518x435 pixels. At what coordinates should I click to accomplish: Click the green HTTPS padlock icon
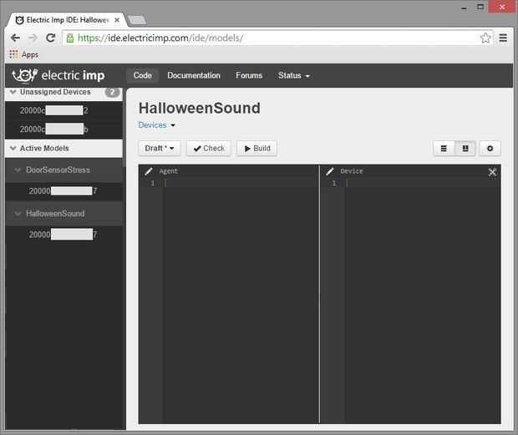69,38
